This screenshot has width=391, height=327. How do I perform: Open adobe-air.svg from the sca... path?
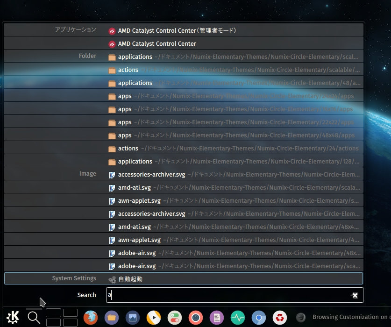(184, 266)
